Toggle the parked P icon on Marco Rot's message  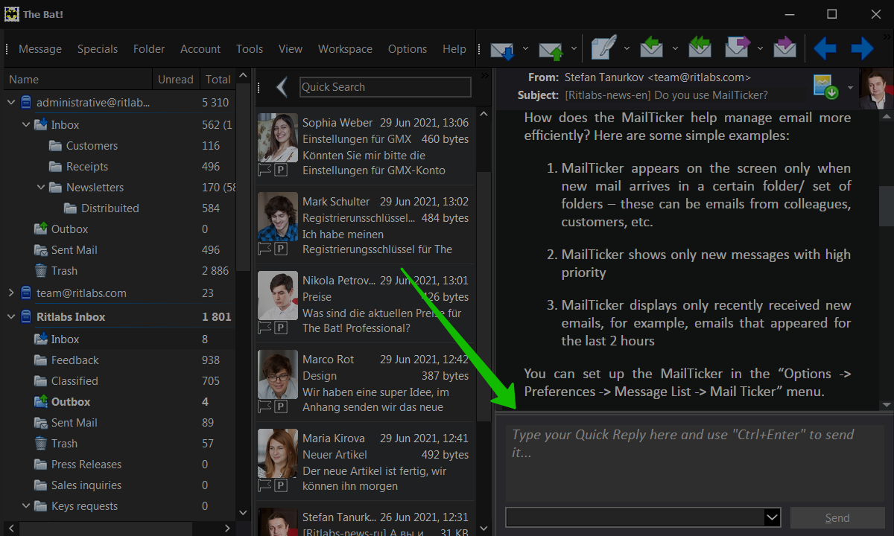point(281,406)
